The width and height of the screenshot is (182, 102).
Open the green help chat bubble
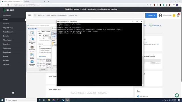click(177, 95)
